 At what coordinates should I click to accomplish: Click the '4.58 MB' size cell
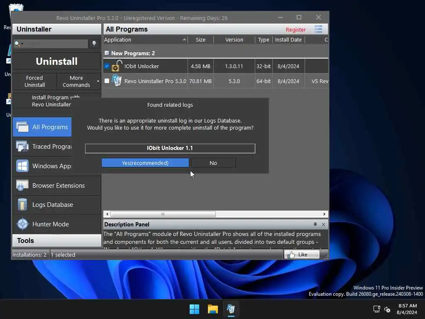coord(200,66)
